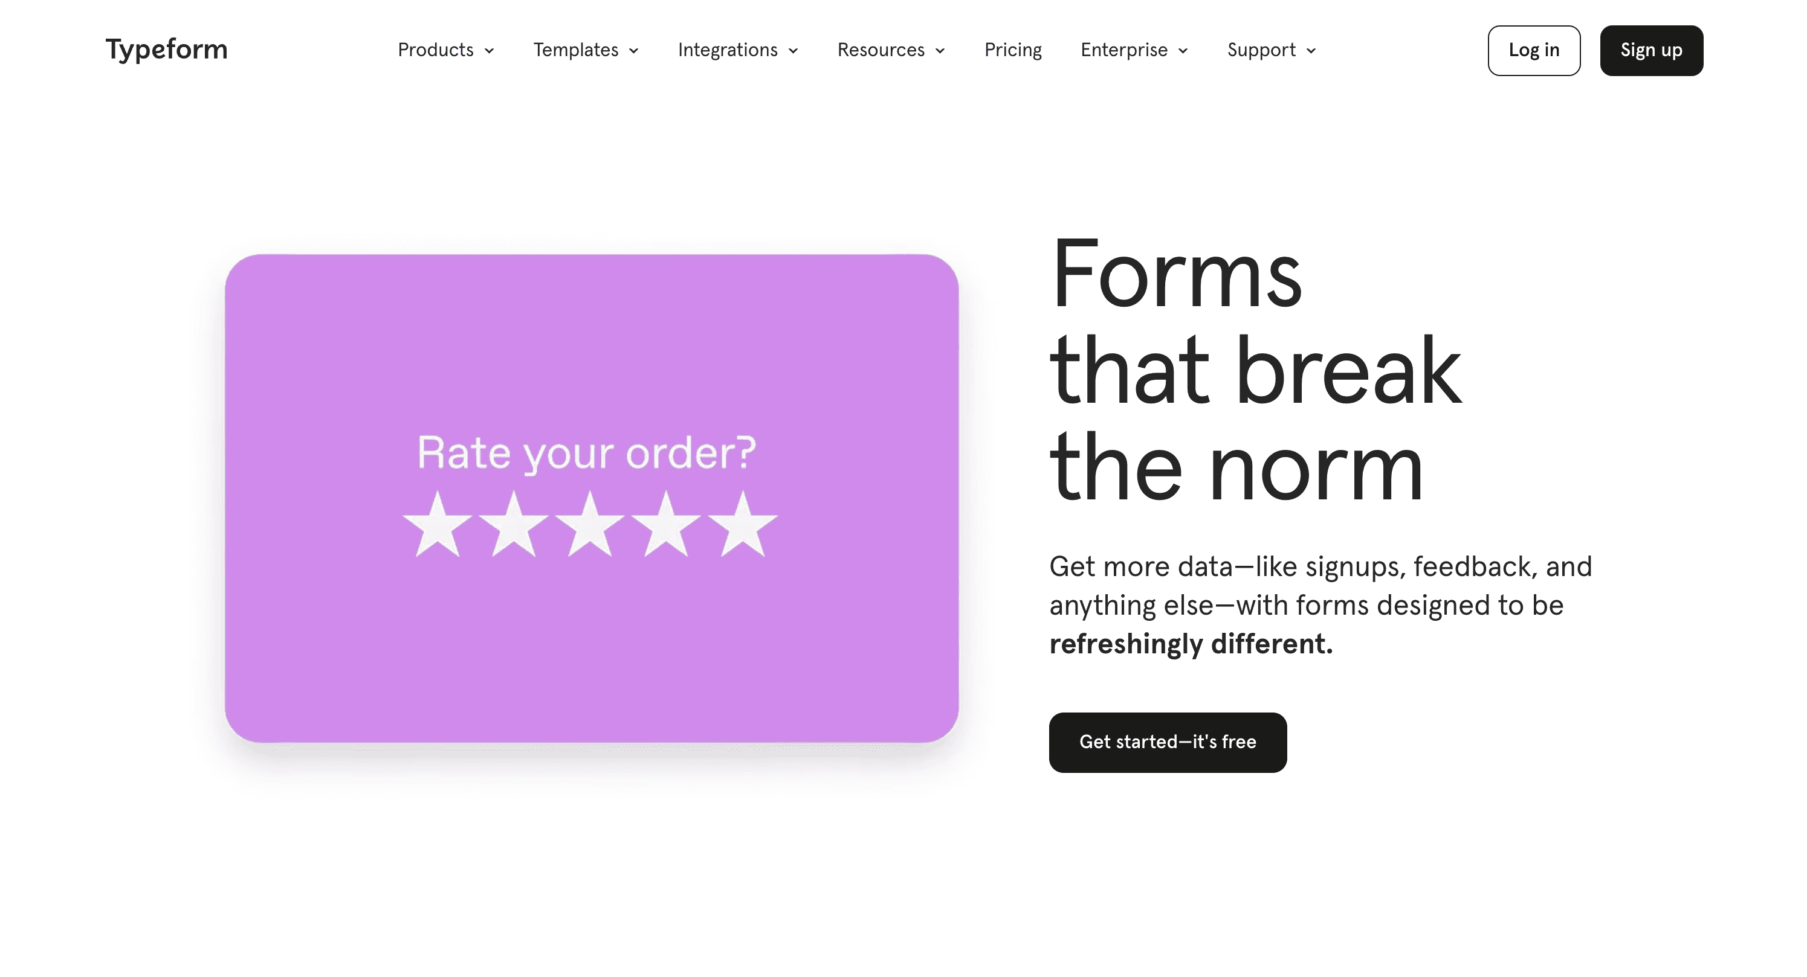Open the Products menu label

click(436, 50)
